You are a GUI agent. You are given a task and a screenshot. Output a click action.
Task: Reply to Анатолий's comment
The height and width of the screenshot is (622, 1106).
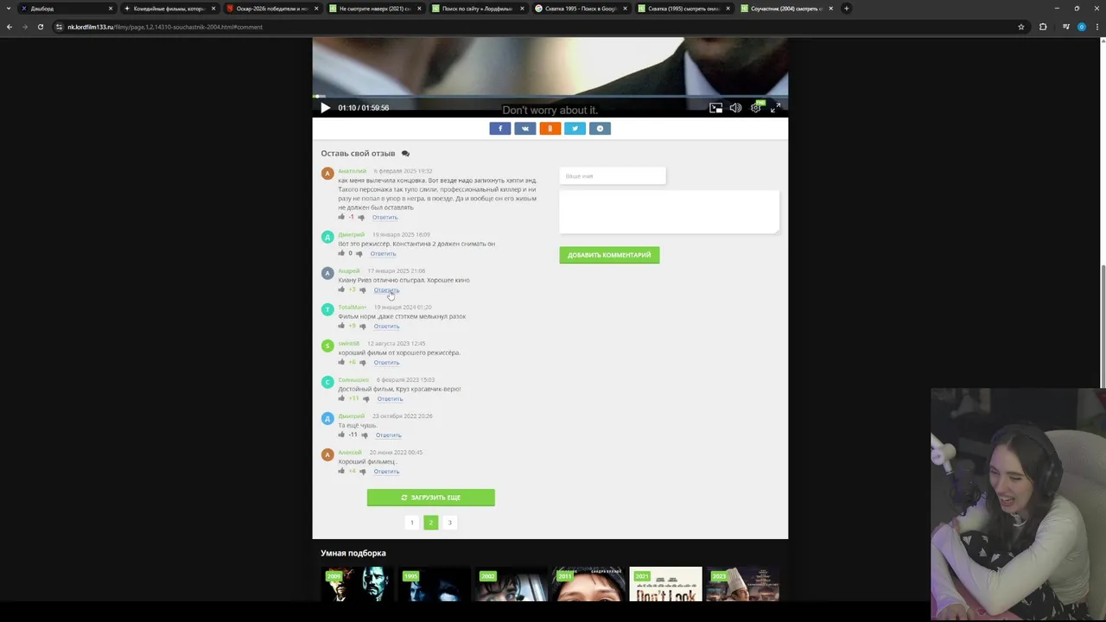pos(385,218)
